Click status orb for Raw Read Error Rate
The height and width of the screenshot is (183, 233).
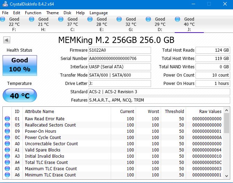7,119
